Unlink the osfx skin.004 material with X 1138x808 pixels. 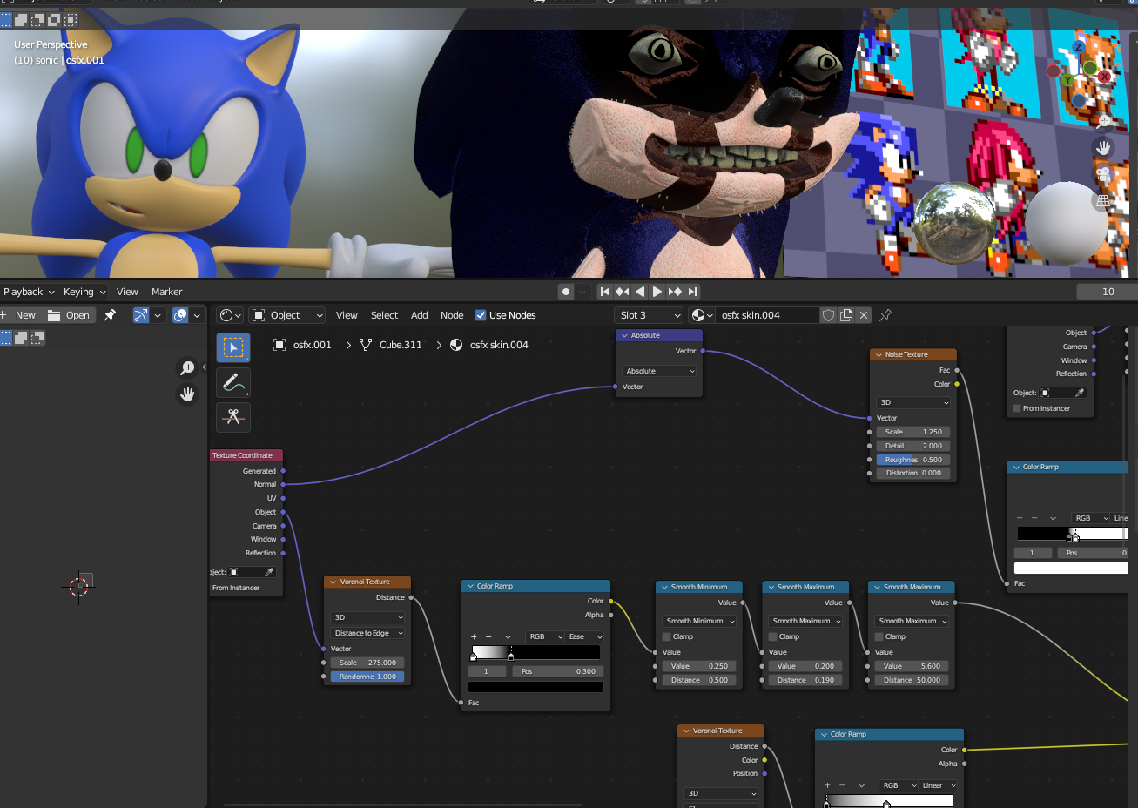(x=864, y=315)
